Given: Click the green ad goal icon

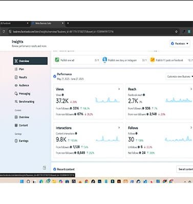Looking at the screenshot, I should [x=57, y=60].
